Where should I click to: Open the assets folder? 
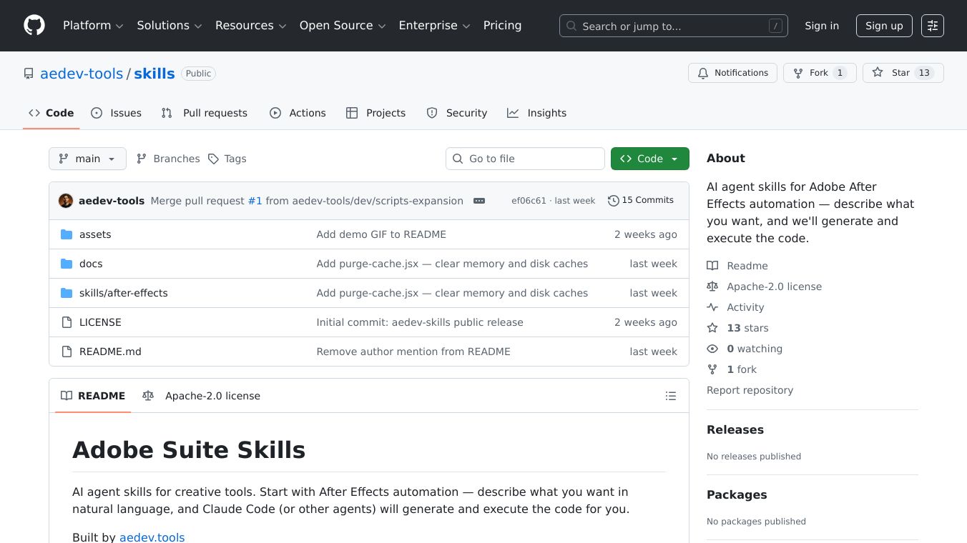[95, 234]
